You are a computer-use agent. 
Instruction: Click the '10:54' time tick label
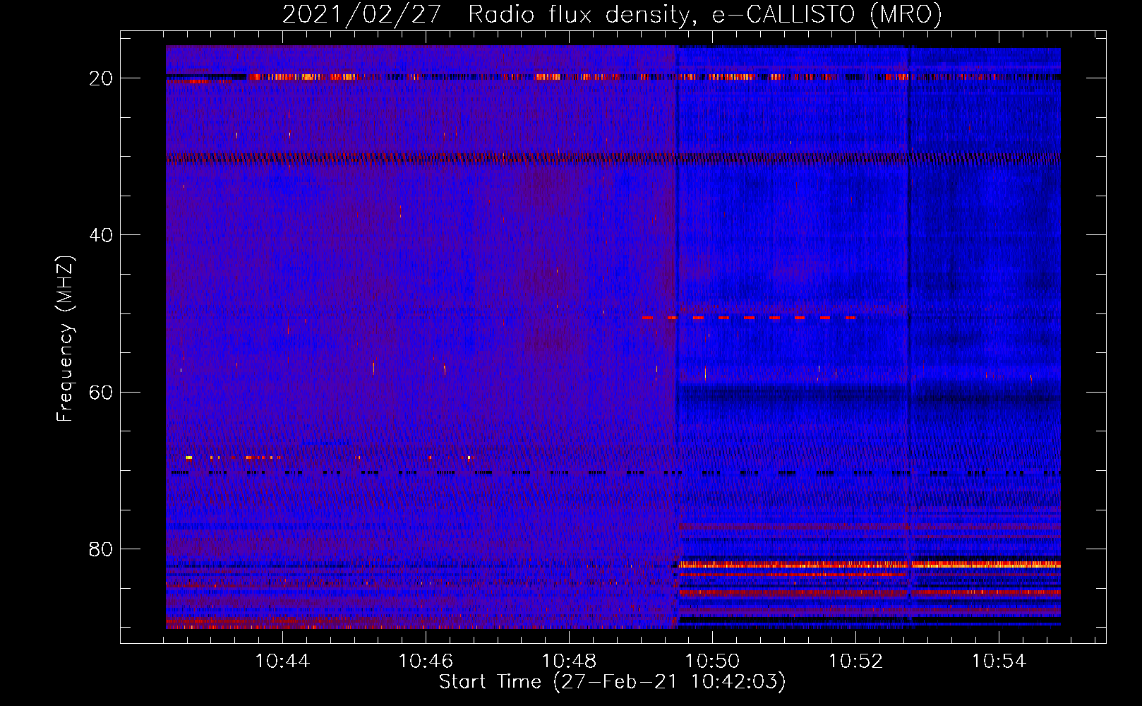(x=999, y=661)
